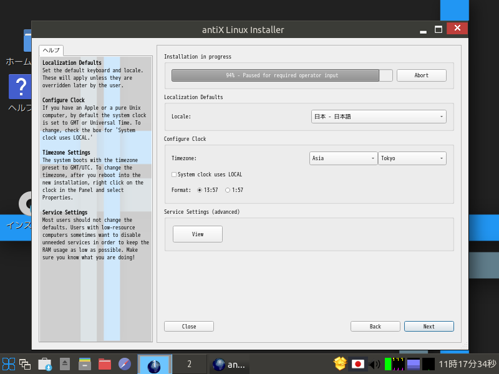Click the Close button
The height and width of the screenshot is (374, 499).
[189, 326]
